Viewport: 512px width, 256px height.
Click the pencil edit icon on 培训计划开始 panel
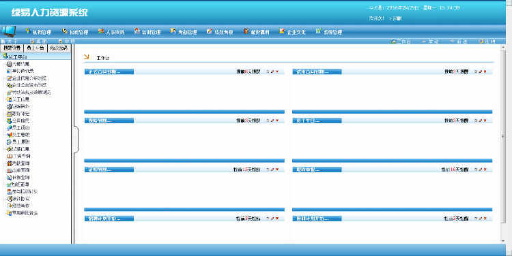(481, 219)
